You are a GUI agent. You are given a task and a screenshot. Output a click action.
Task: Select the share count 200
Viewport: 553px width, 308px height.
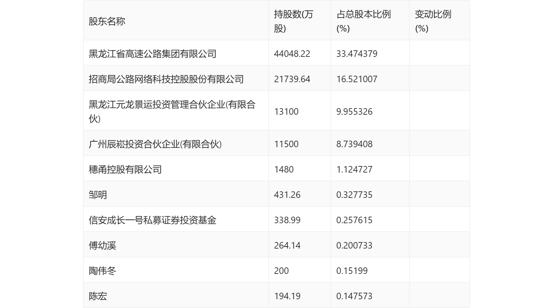click(x=281, y=271)
